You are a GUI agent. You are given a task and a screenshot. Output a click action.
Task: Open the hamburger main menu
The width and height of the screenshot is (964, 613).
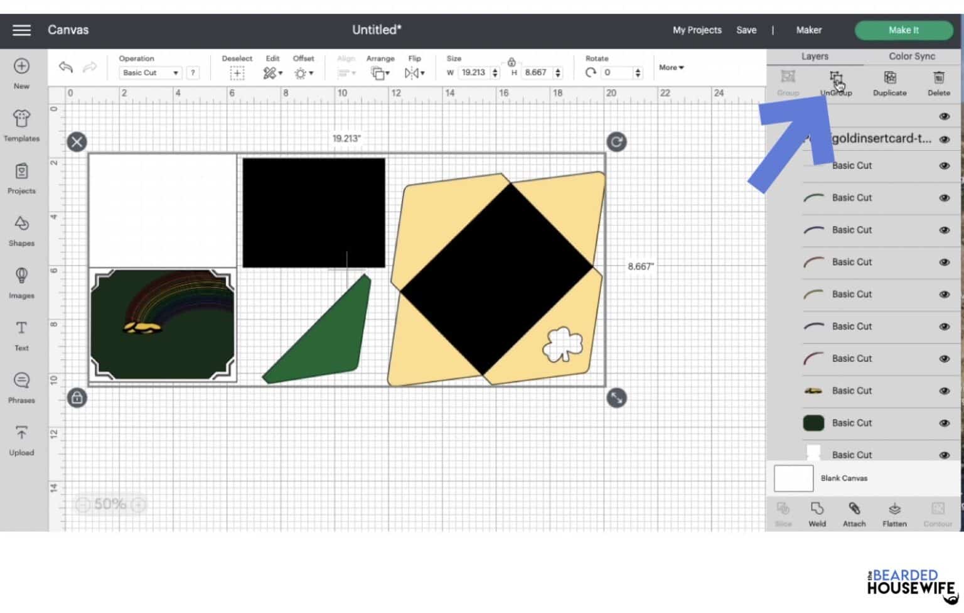(22, 30)
